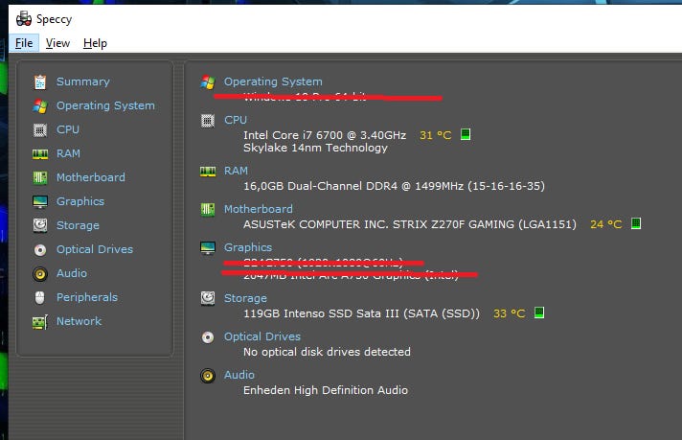Go to Storage section in sidebar
682x440 pixels.
pos(78,225)
